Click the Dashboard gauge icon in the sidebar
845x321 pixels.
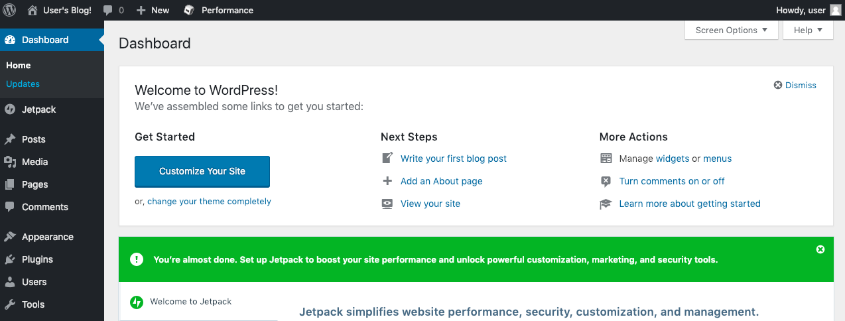(x=10, y=40)
